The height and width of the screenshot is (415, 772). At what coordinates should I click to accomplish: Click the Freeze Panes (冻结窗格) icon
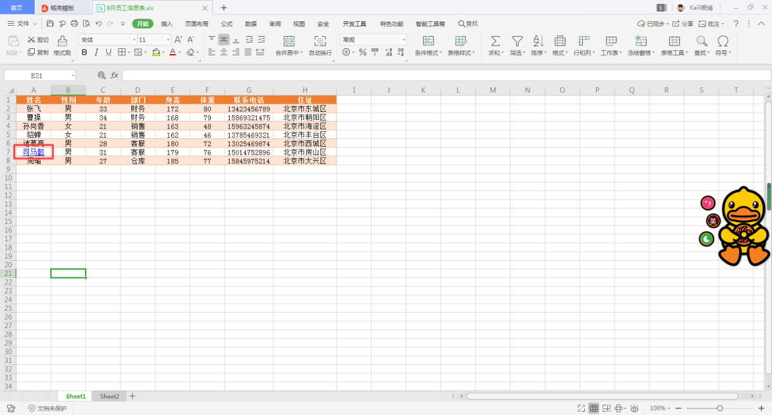[x=641, y=41]
